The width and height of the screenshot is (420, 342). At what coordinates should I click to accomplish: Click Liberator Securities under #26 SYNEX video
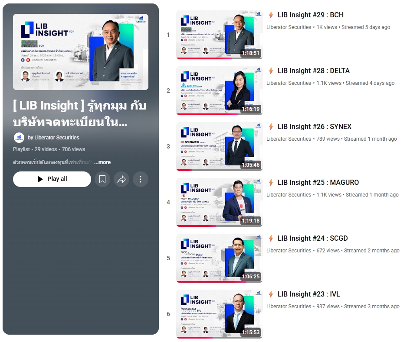coord(289,139)
